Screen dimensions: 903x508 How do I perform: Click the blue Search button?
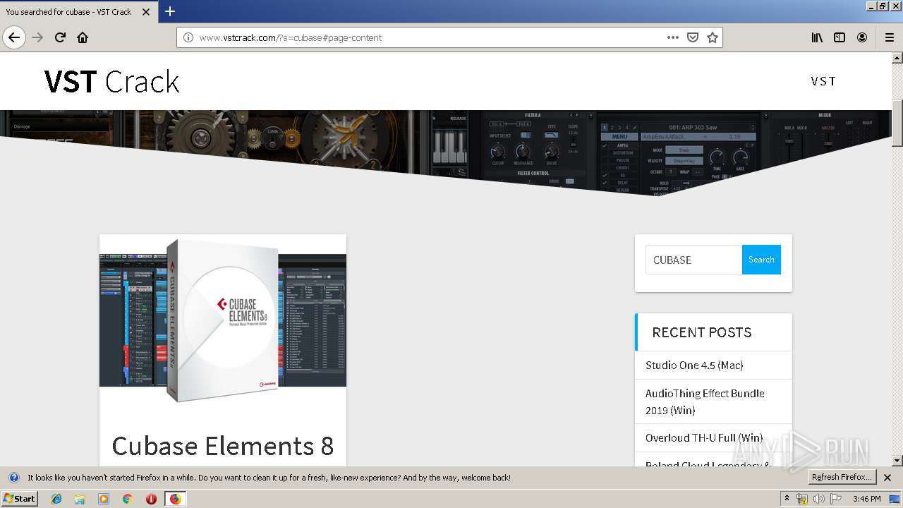click(761, 260)
